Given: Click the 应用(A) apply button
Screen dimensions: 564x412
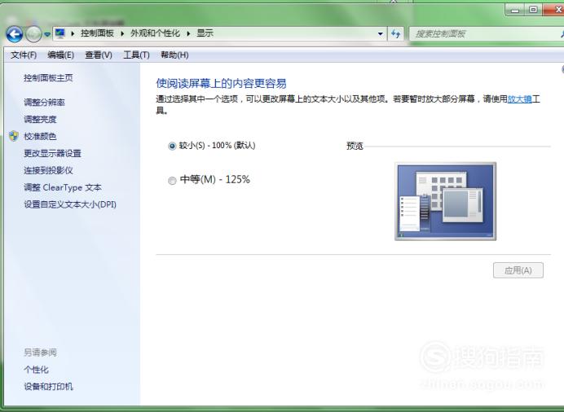Looking at the screenshot, I should coord(518,270).
